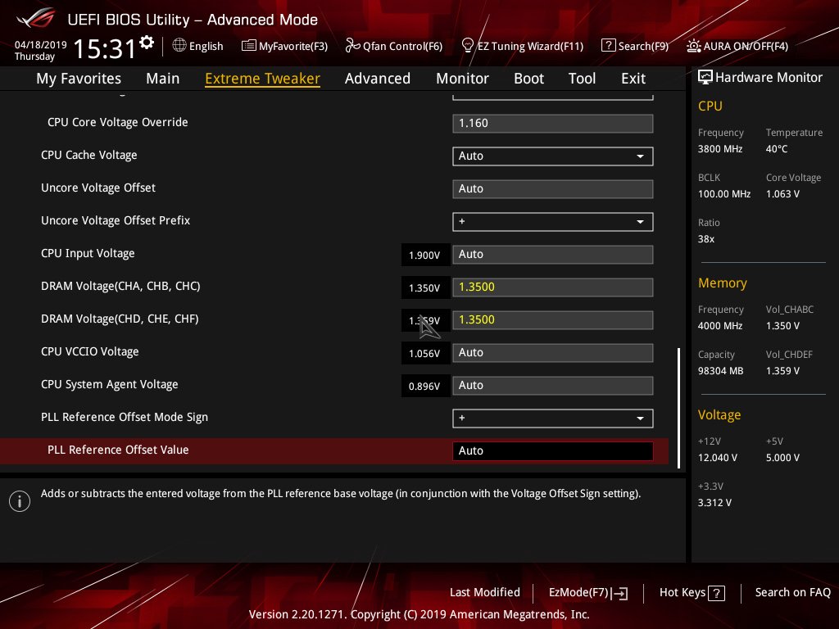Screen dimensions: 839x629
Task: Click the info icon beside the help text
Action: point(20,501)
